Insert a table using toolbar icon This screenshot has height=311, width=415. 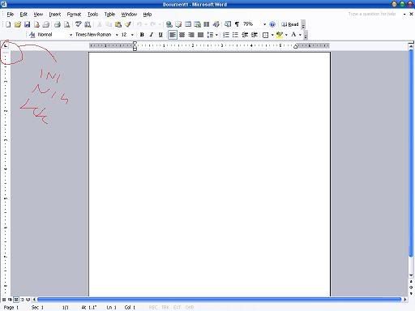click(x=188, y=24)
